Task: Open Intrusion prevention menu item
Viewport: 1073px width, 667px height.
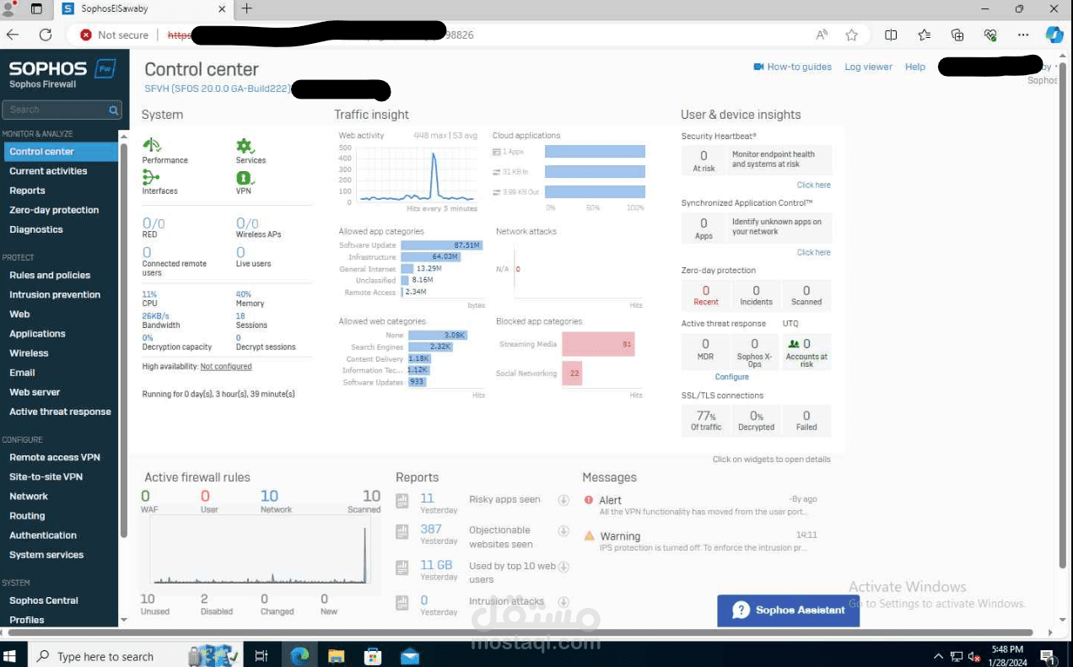Action: pos(55,294)
